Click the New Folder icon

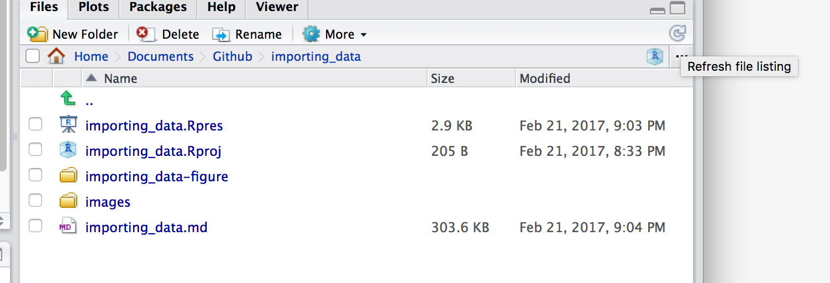coord(37,34)
